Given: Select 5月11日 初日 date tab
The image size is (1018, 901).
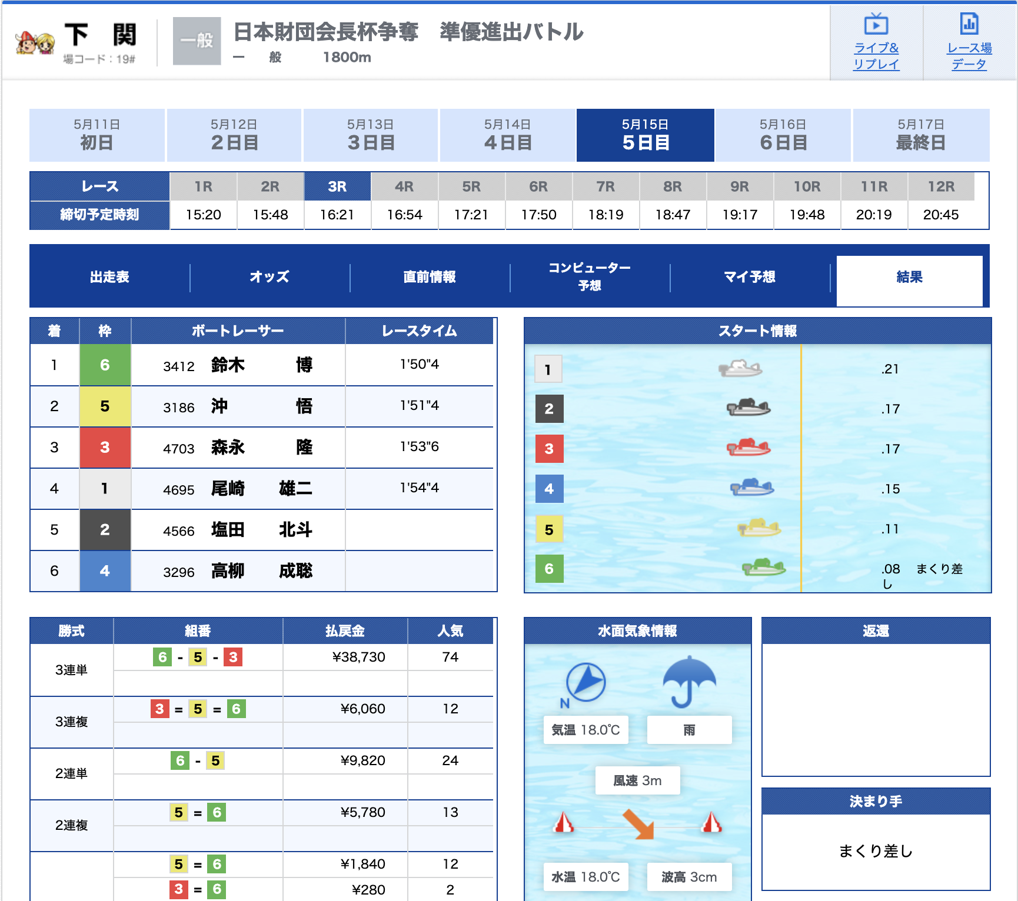Looking at the screenshot, I should [97, 135].
